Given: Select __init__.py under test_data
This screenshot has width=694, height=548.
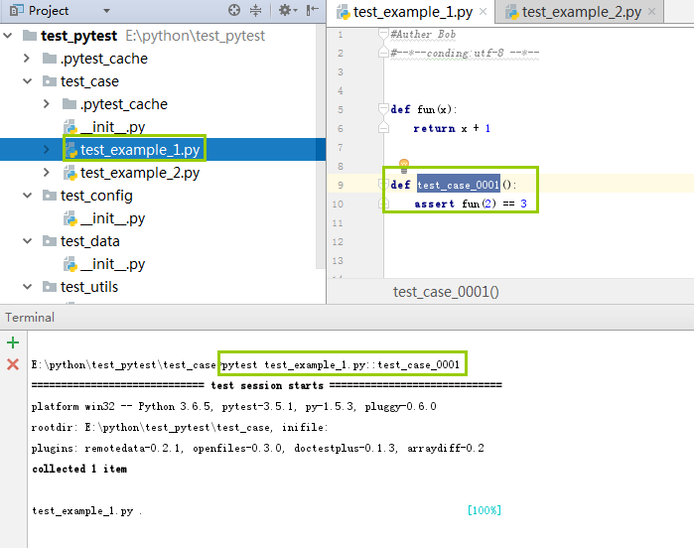Looking at the screenshot, I should (x=113, y=264).
